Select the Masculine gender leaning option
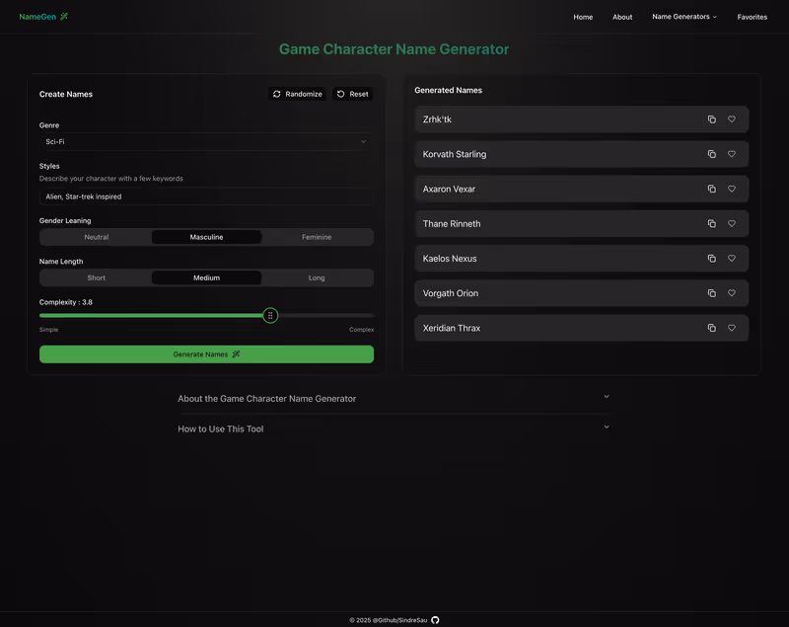 [x=206, y=237]
